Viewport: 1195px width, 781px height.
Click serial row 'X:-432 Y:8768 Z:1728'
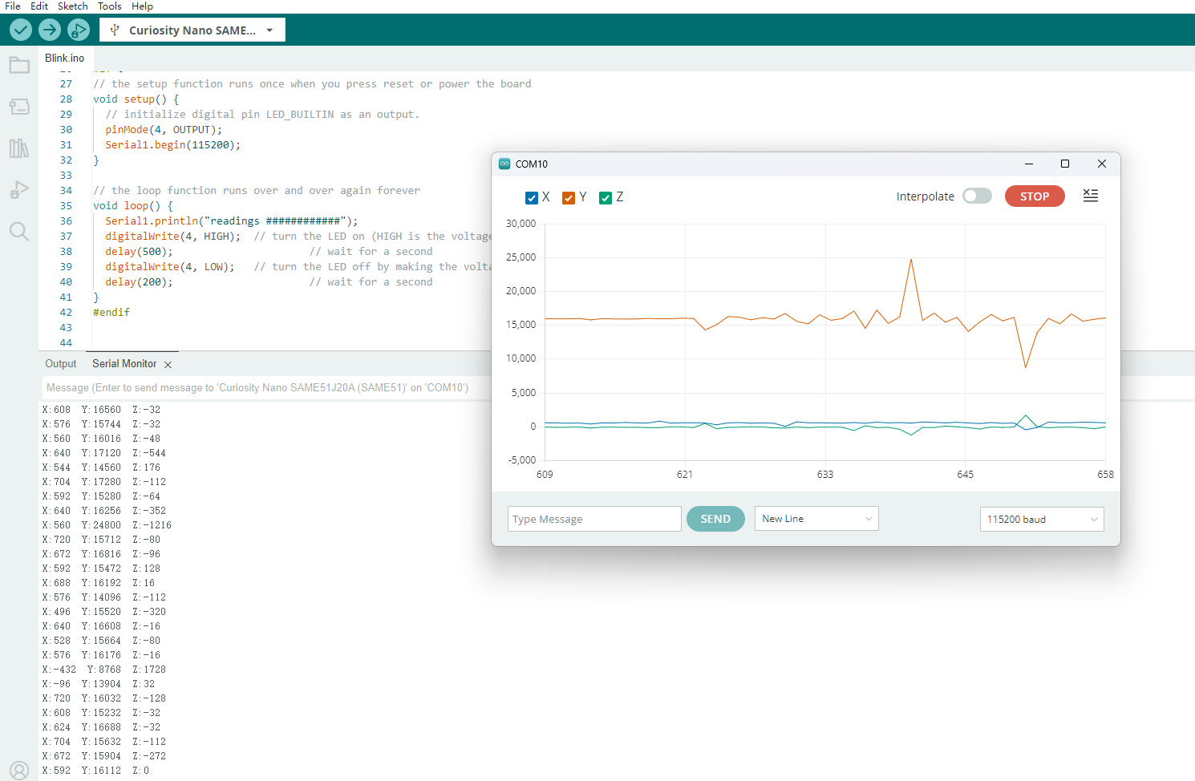pos(104,670)
